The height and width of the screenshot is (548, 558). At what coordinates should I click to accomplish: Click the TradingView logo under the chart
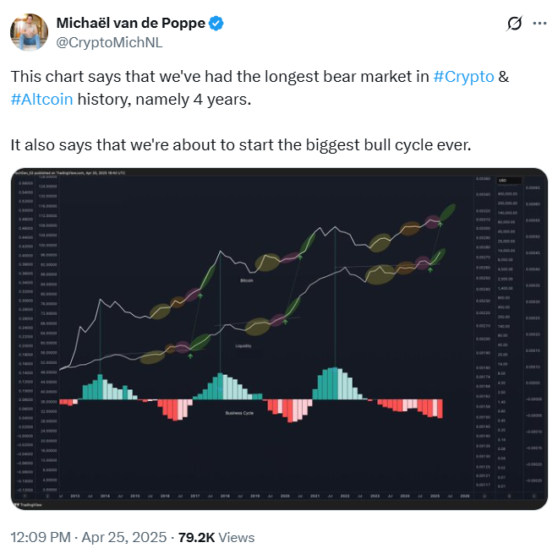tap(24, 504)
